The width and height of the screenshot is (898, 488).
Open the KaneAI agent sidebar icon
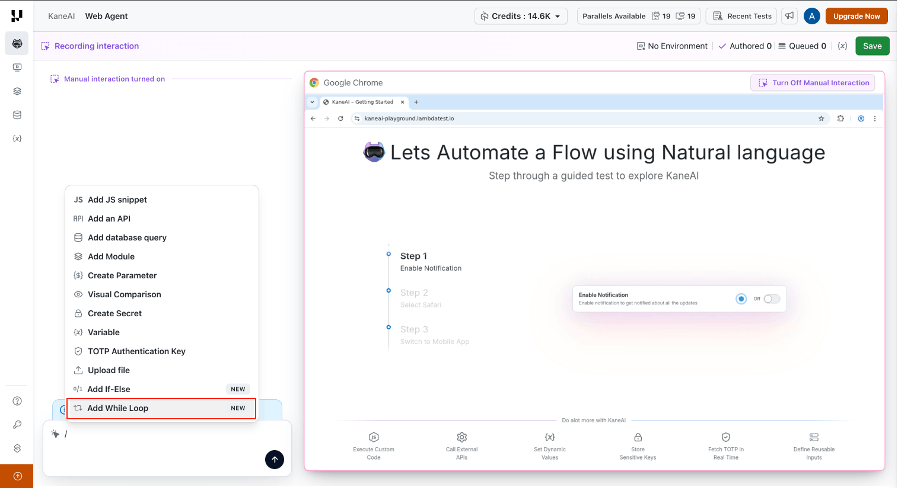(x=17, y=44)
